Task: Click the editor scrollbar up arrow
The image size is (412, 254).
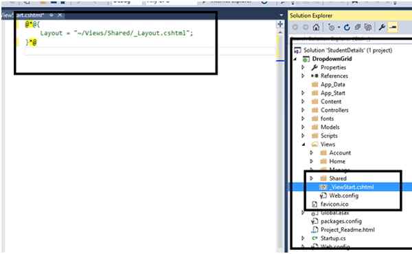Action: pos(280,32)
